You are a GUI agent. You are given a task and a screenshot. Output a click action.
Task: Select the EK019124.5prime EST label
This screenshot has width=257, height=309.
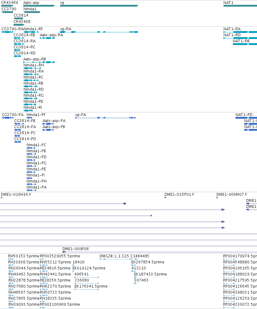coord(89,269)
